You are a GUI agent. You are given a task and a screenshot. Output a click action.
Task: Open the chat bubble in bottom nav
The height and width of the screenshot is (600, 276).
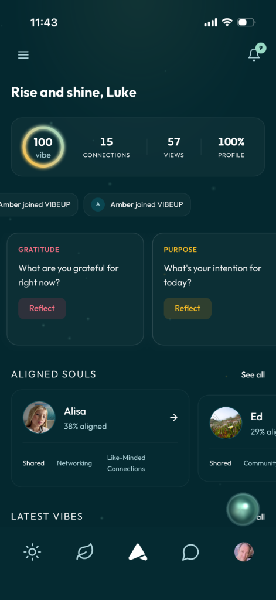pyautogui.click(x=190, y=552)
